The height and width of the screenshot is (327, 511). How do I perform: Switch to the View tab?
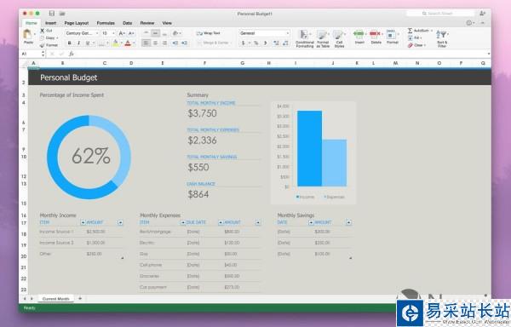point(167,23)
